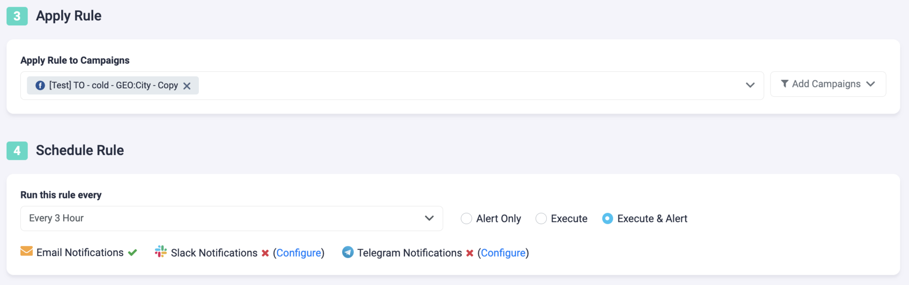The width and height of the screenshot is (909, 285).
Task: Click the filter icon on Add Campaigns
Action: [x=785, y=83]
